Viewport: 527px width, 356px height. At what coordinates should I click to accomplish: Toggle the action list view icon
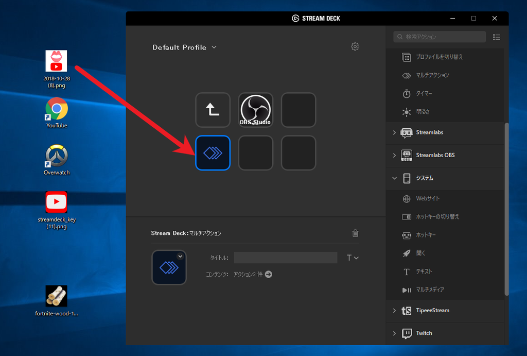click(497, 37)
